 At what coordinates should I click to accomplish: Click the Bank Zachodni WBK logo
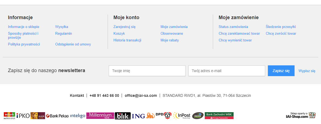tap(219, 116)
